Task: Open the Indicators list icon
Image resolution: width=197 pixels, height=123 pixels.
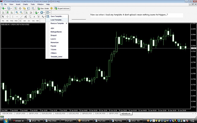Action: point(36,12)
